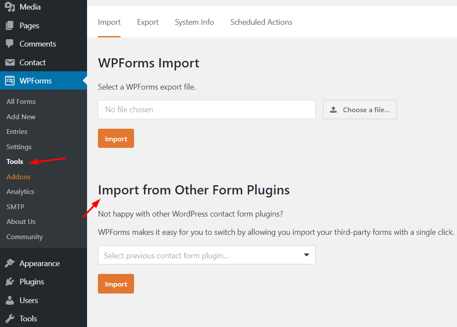Switch to the Export tab
This screenshot has height=327, width=457.
point(148,22)
